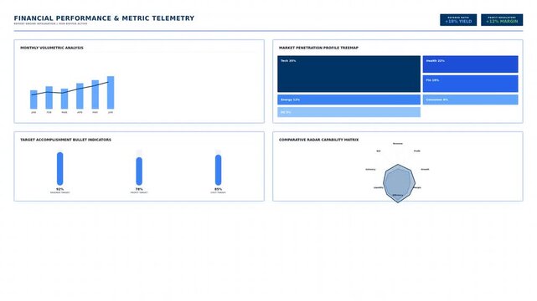Click the MAY bar in monthly chart
The width and height of the screenshot is (537, 301).
[x=96, y=94]
